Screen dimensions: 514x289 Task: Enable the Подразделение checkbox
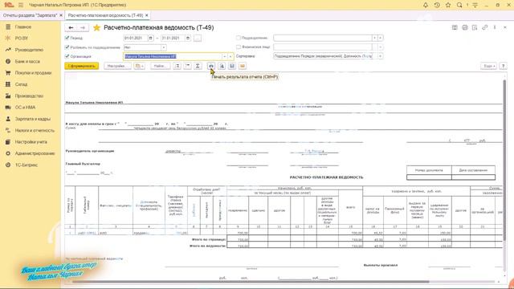click(239, 38)
